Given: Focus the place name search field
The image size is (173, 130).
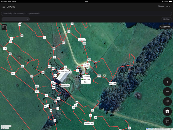Looking at the screenshot, I should 86,14.
